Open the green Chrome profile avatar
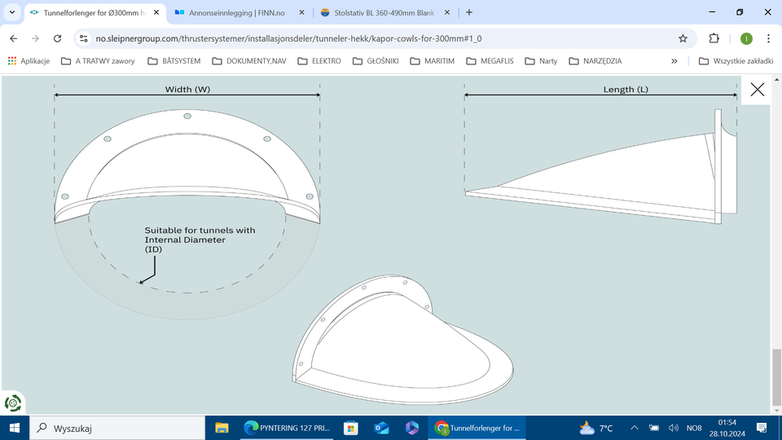Viewport: 782px width, 440px height. click(x=746, y=38)
